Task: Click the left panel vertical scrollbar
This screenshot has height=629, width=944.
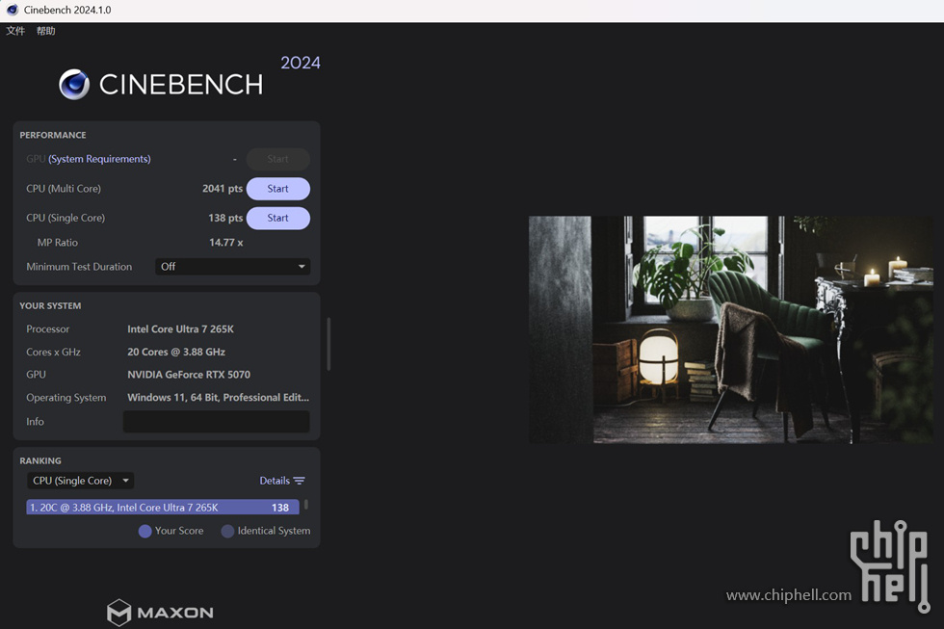Action: click(328, 344)
